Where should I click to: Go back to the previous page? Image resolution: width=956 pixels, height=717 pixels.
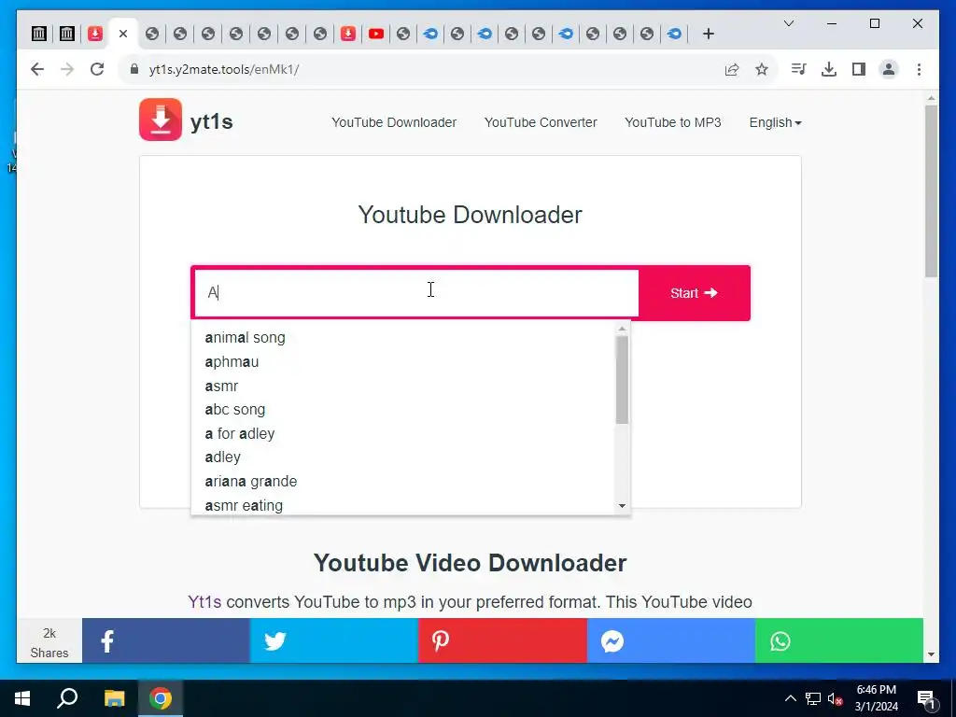[x=37, y=69]
